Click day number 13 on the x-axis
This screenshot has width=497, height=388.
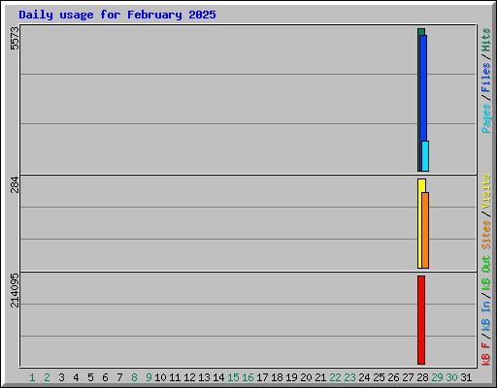204,377
